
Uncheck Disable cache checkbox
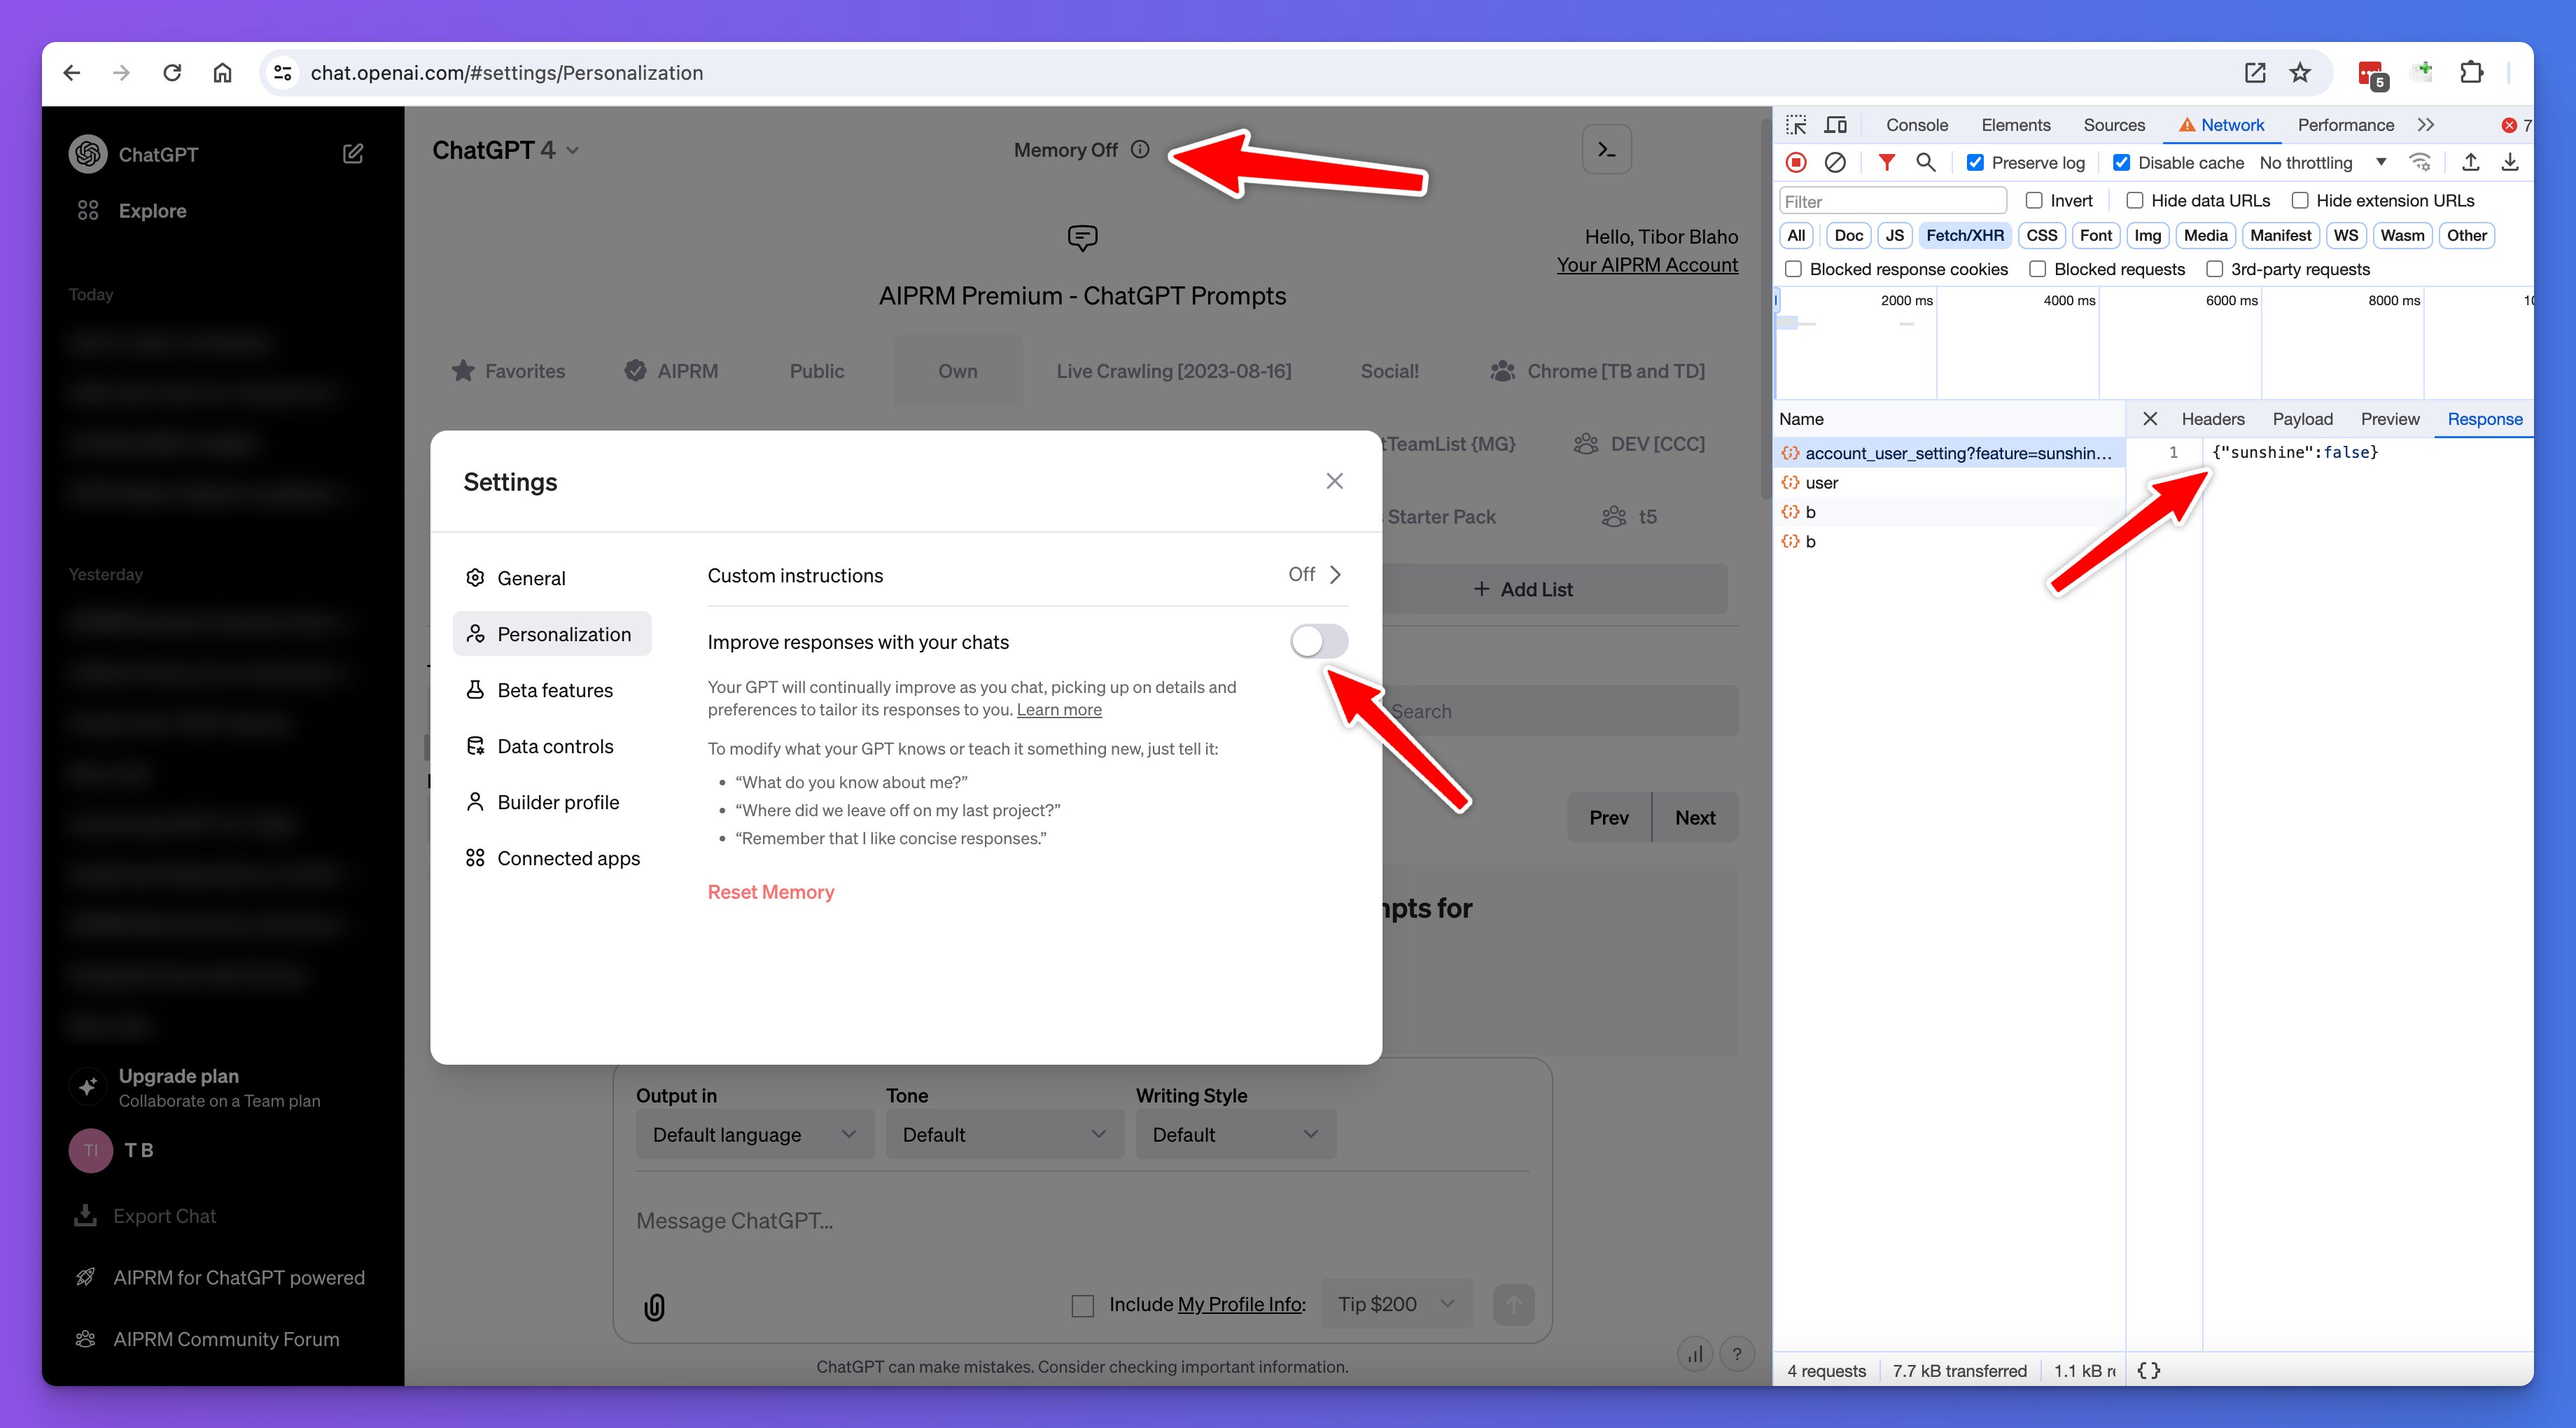point(2121,162)
